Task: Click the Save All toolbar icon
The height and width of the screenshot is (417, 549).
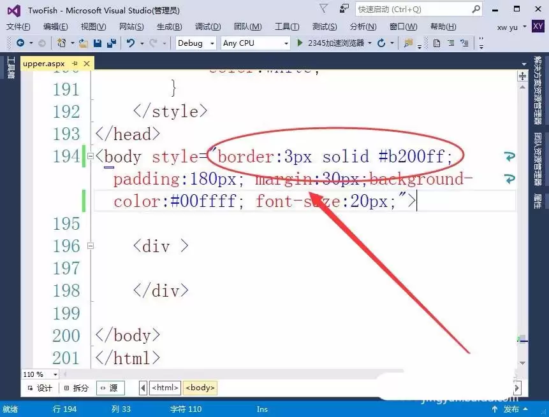Action: coord(113,43)
